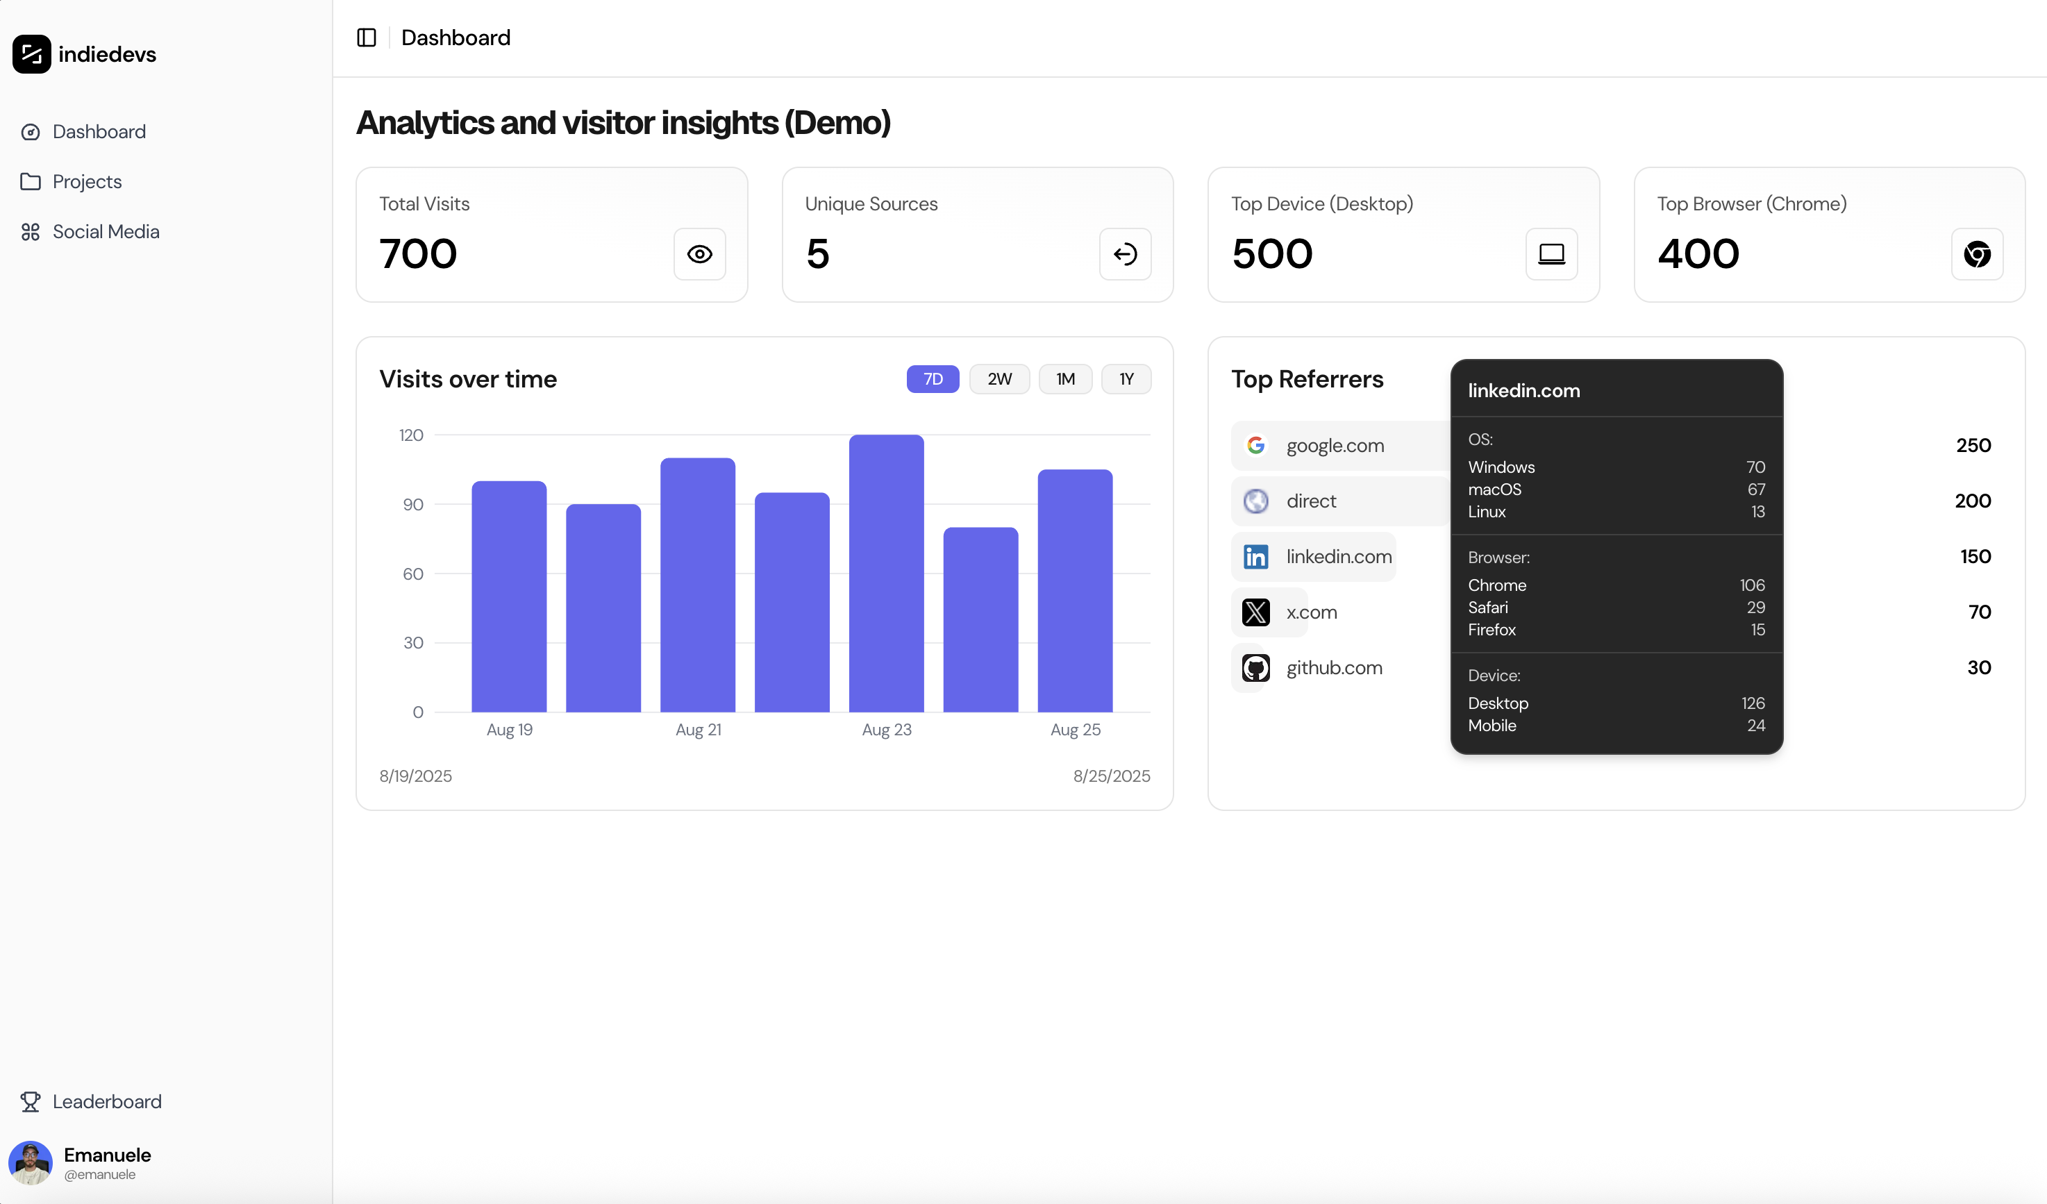Go to Social Media page
The image size is (2047, 1204).
tap(106, 231)
